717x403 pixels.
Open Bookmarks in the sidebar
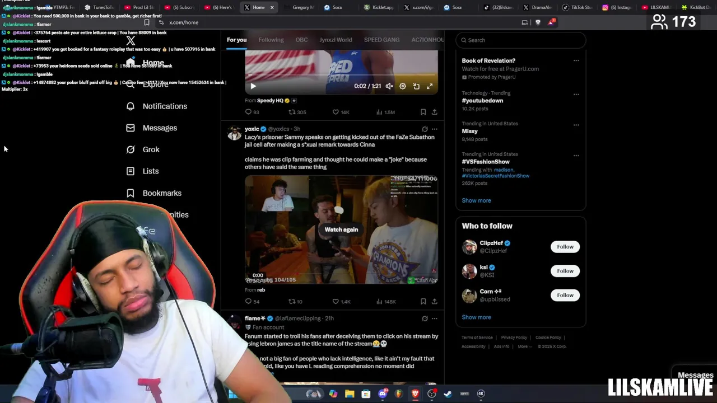153,193
